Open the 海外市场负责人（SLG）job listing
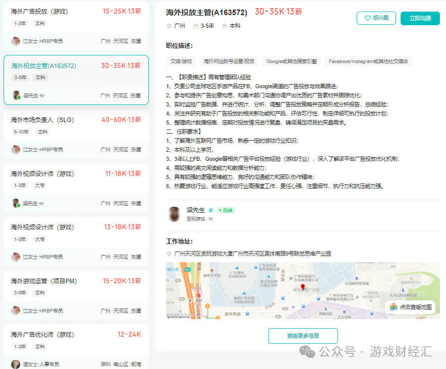This screenshot has width=446, height=369. (x=42, y=120)
